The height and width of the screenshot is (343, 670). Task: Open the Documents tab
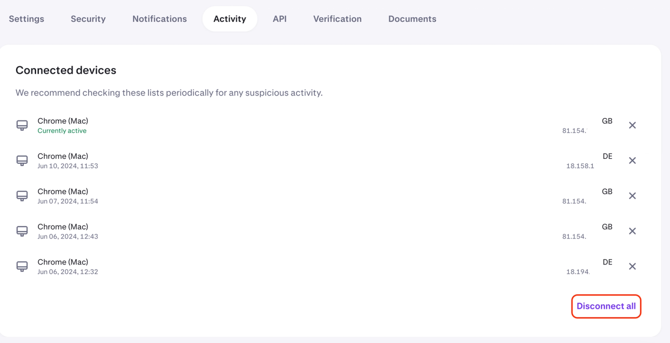pyautogui.click(x=412, y=19)
